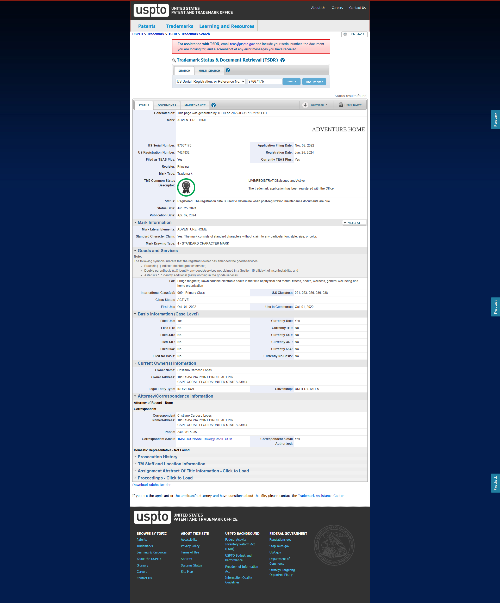
Task: Open the search type dropdown
Action: tap(211, 82)
